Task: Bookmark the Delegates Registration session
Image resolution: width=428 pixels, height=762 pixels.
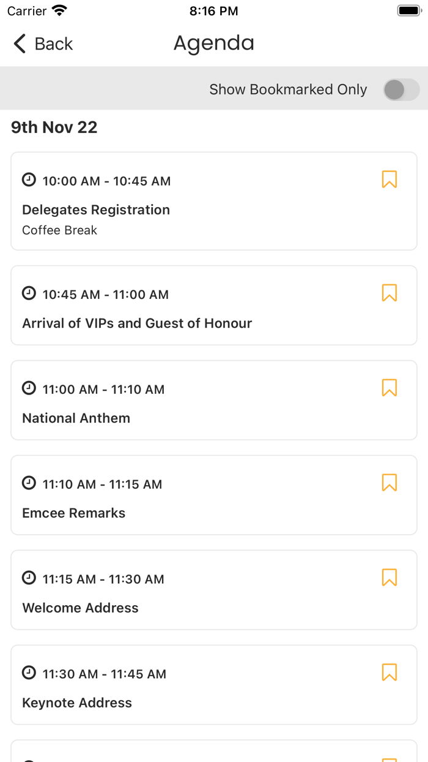Action: pos(389,179)
